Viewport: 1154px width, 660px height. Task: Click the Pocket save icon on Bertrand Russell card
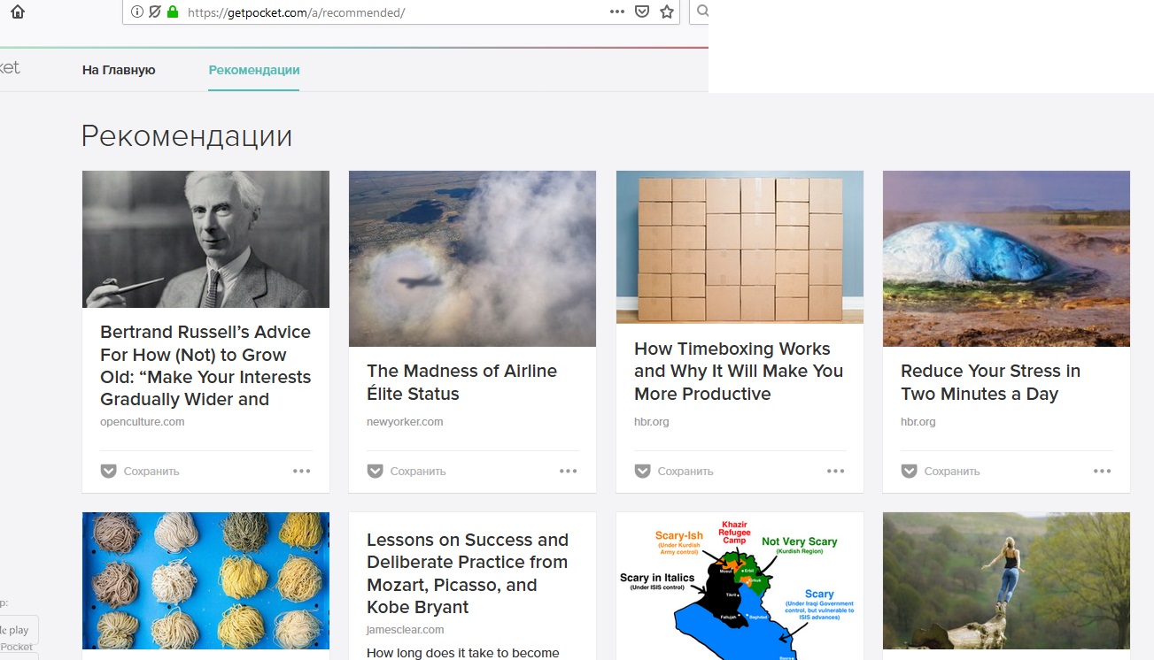108,471
